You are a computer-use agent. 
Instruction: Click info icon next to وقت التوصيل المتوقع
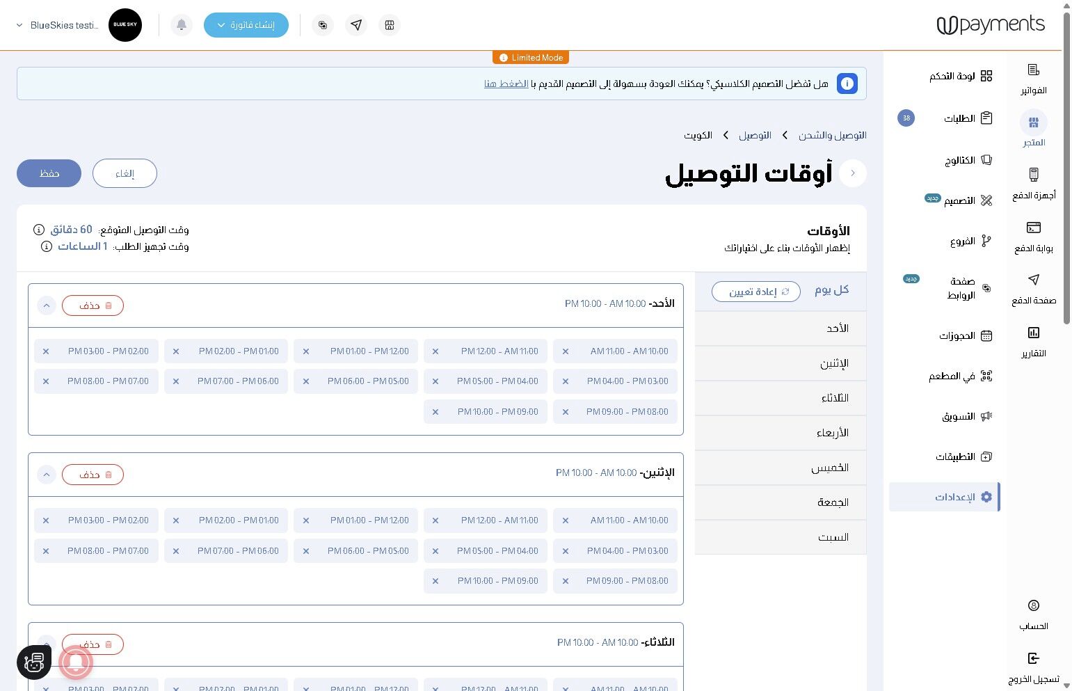(39, 230)
